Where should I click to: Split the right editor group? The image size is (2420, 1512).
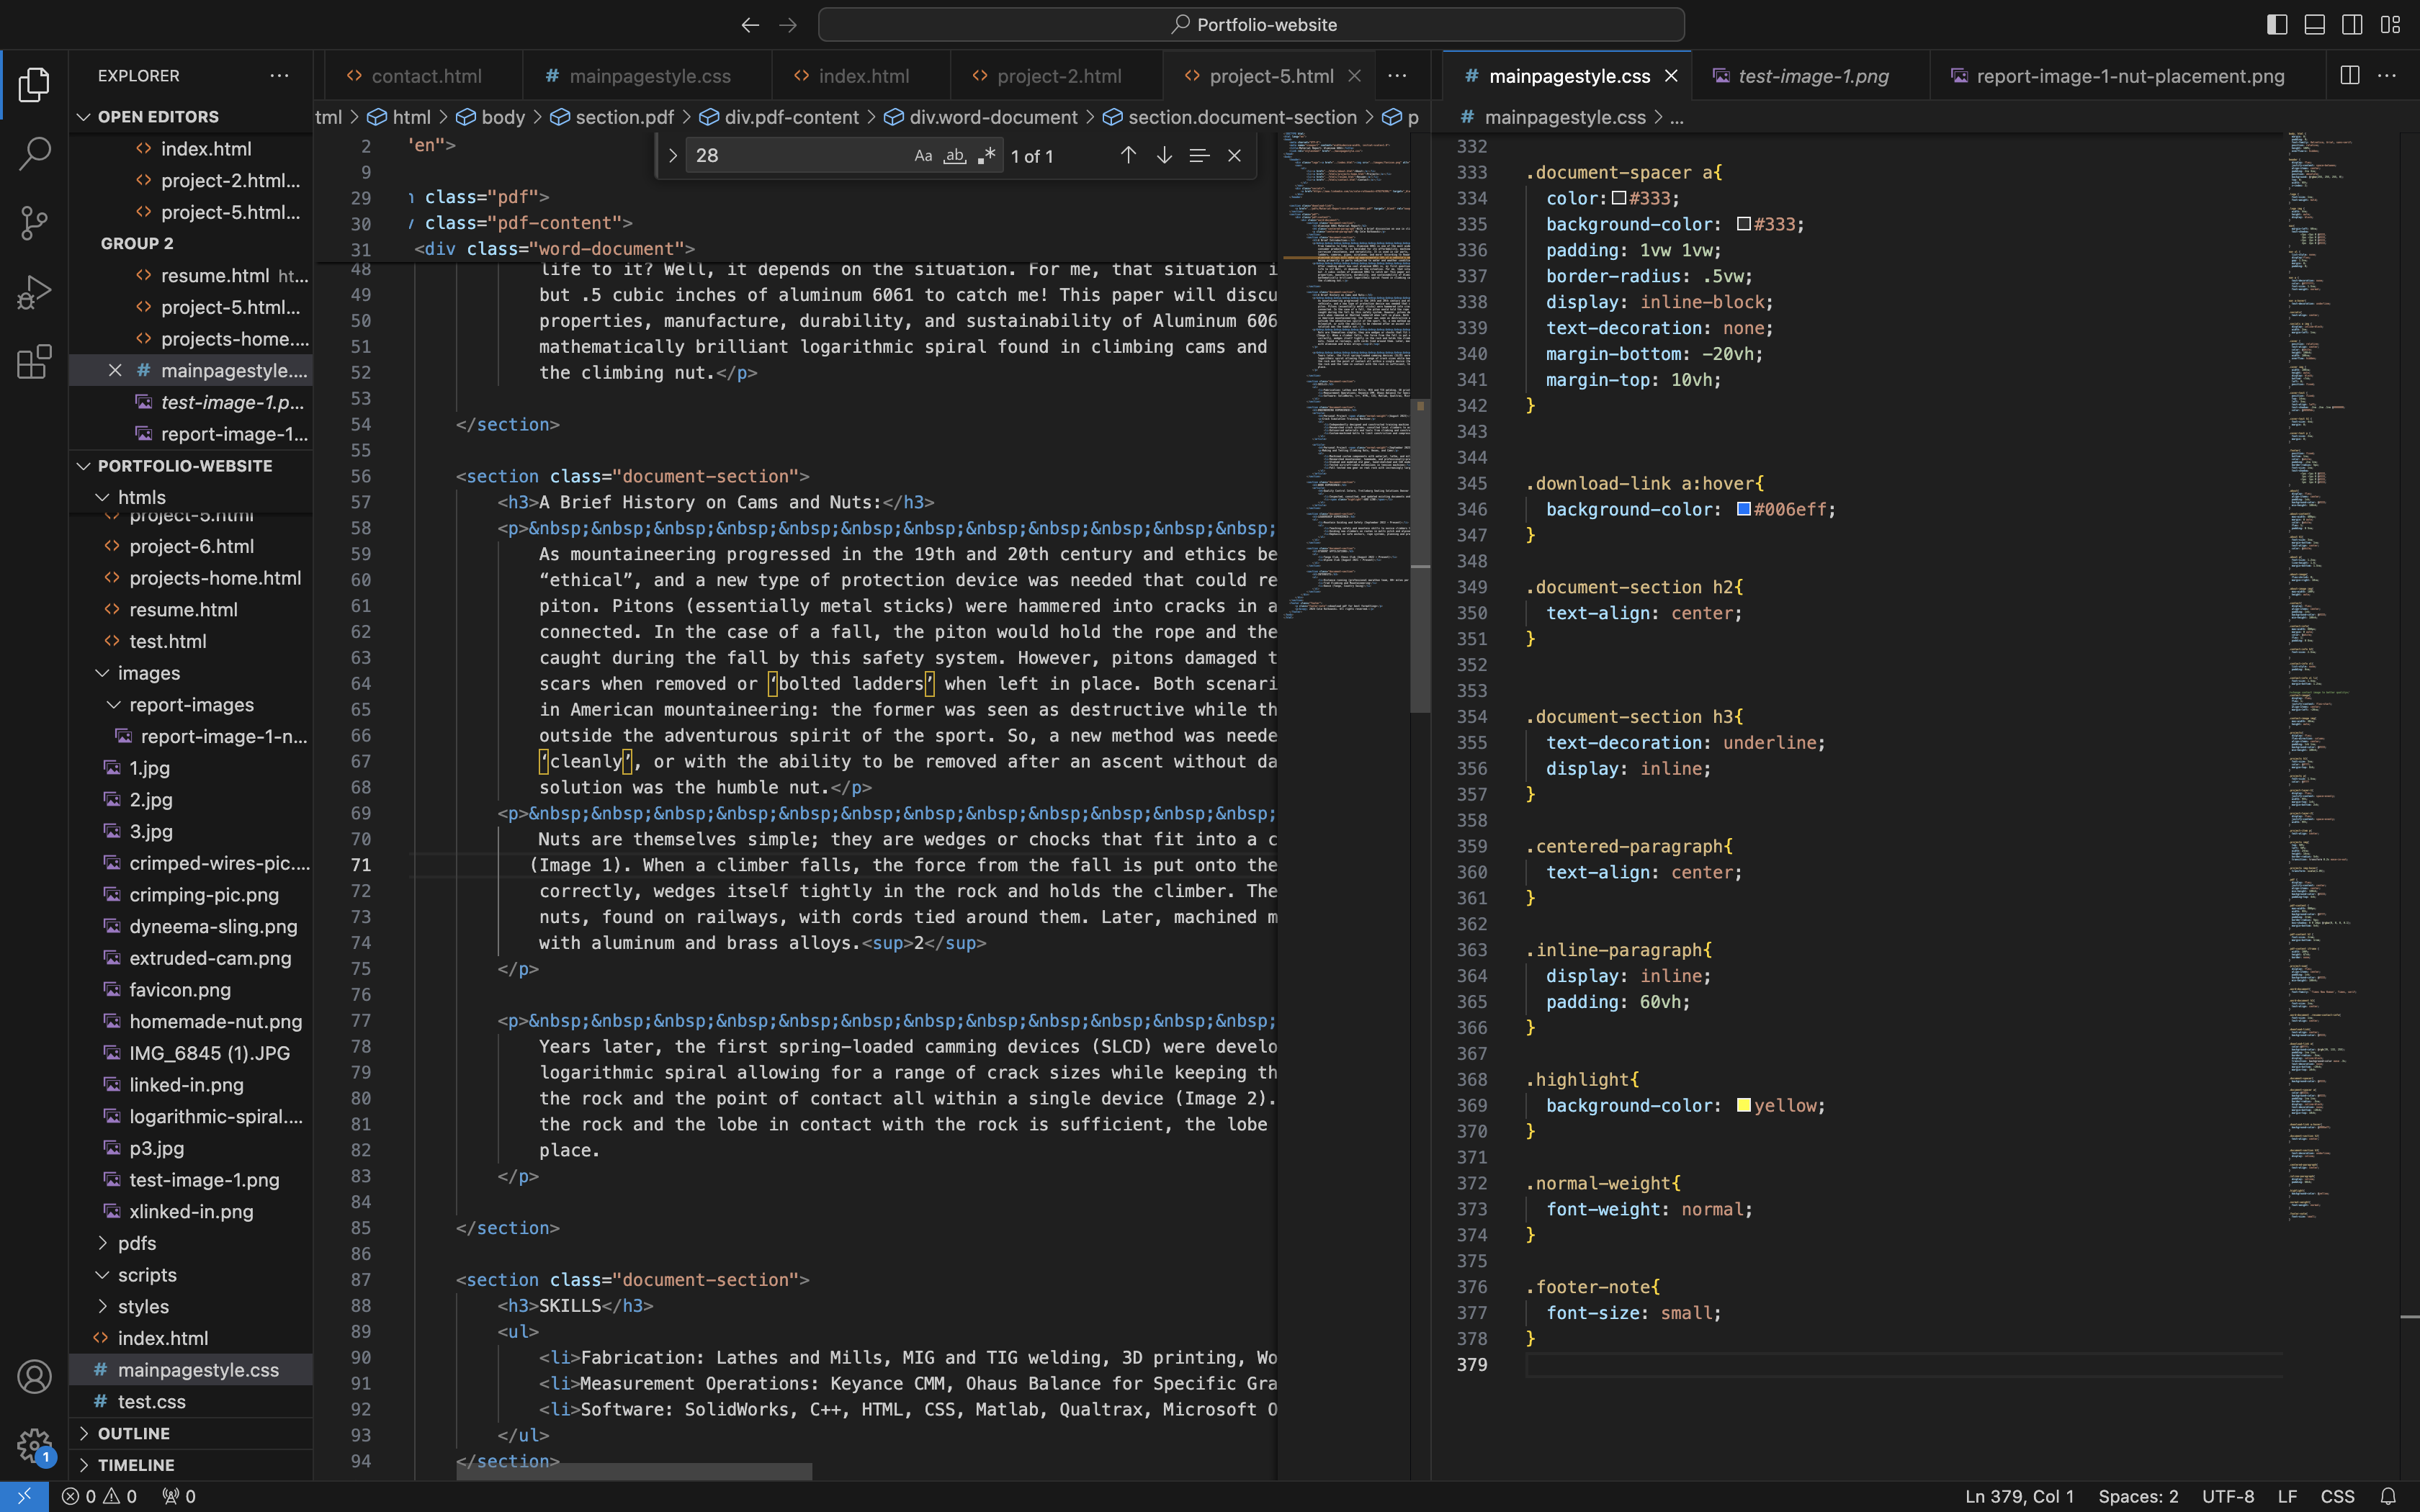[x=2350, y=76]
